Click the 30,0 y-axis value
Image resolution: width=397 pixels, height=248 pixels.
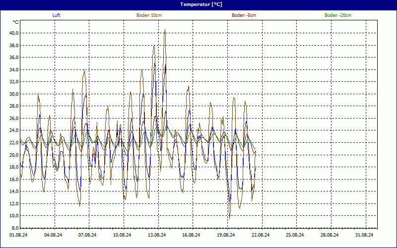14,94
